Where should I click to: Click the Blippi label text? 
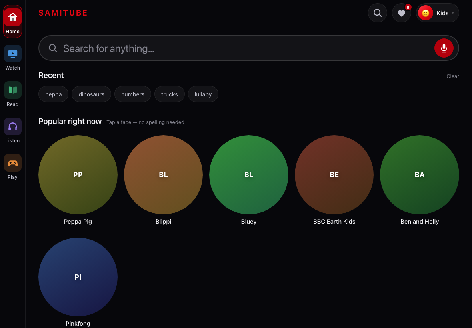click(x=163, y=222)
